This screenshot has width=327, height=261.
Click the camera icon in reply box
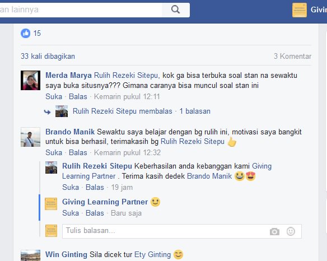coord(274,231)
